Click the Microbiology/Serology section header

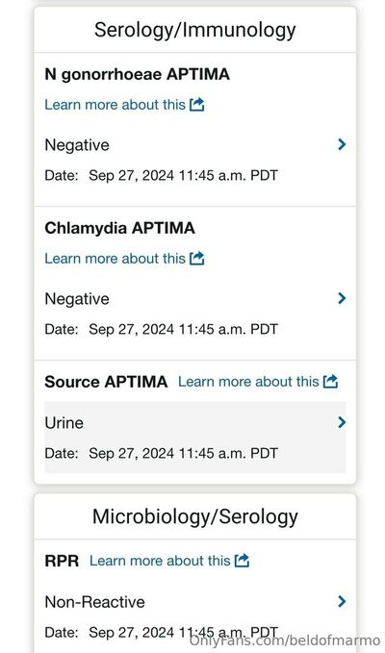pyautogui.click(x=195, y=516)
